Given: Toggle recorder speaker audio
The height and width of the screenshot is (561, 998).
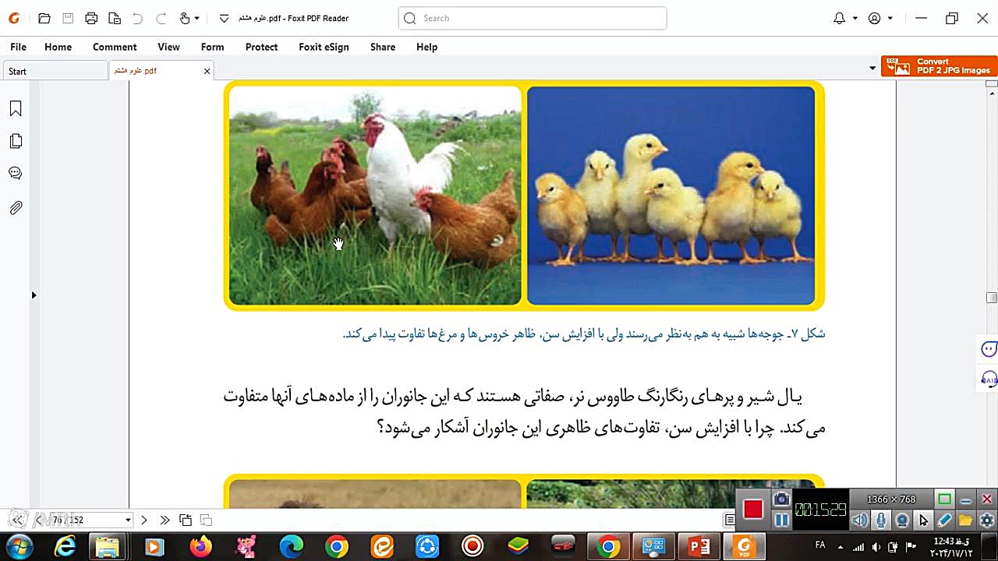Looking at the screenshot, I should (860, 520).
